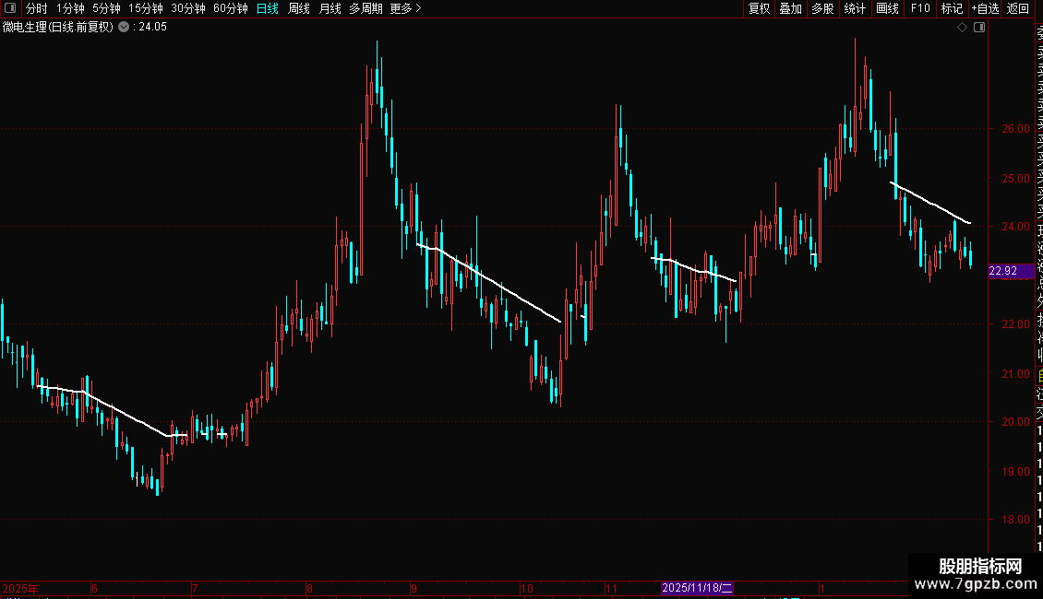Open the indicator dropdown beside 微电生理
1043x599 pixels.
pos(124,28)
